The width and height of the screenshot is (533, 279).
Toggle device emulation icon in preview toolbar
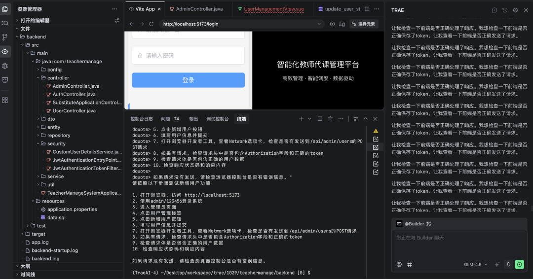click(x=342, y=24)
